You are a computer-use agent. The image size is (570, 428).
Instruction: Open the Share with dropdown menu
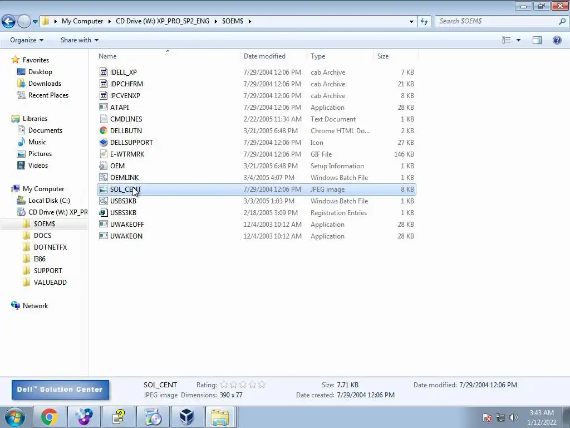79,40
